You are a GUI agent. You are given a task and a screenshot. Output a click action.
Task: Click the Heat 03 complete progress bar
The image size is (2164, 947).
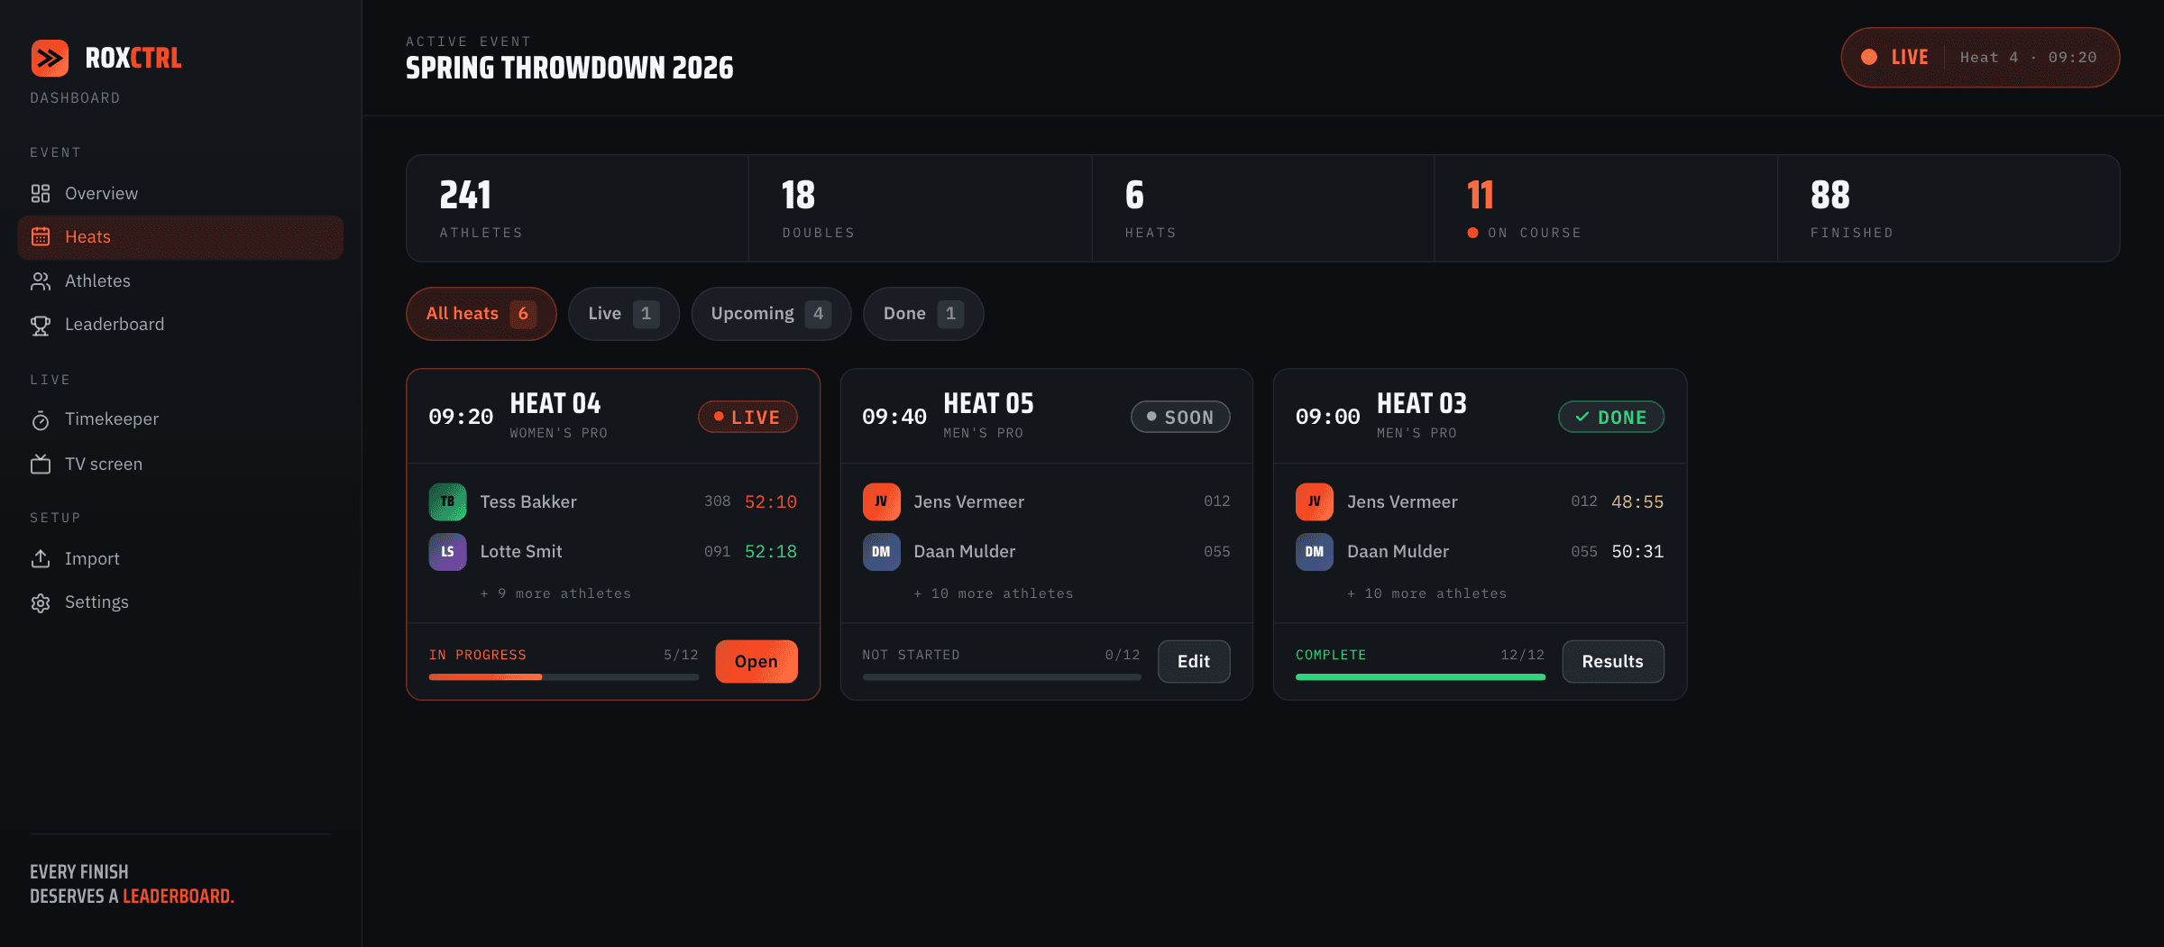[x=1420, y=677]
